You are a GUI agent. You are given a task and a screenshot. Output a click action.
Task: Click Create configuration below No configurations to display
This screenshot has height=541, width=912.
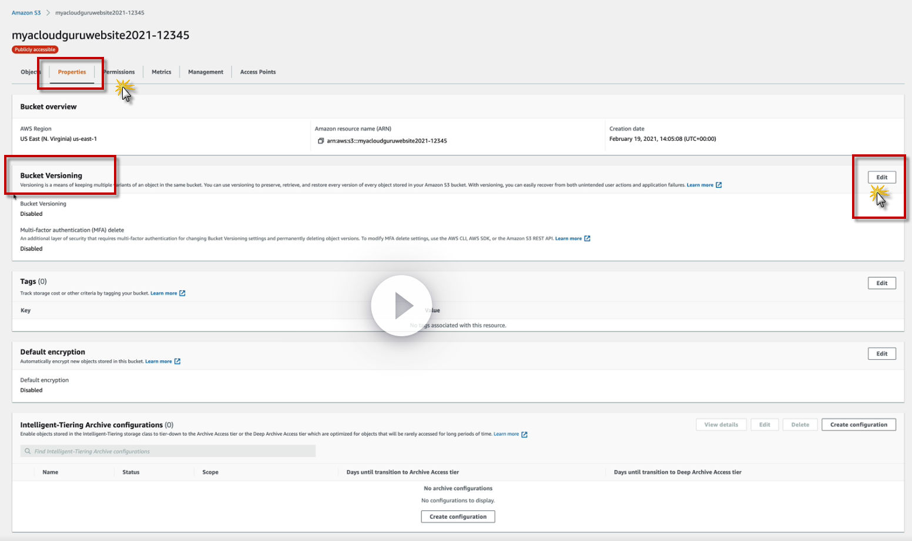[458, 516]
